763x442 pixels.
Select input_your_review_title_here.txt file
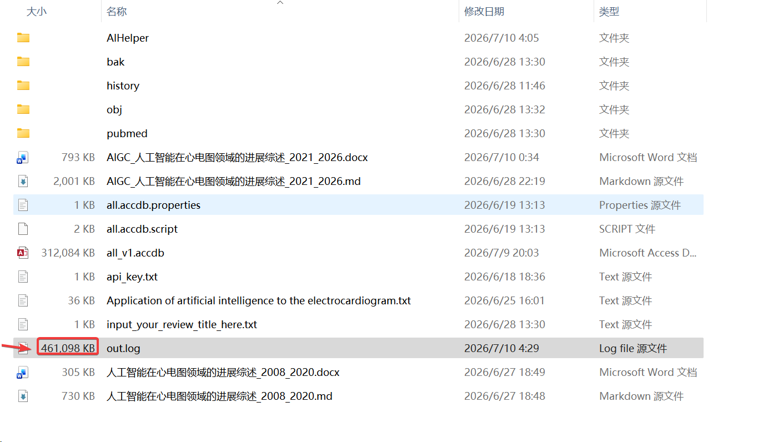(182, 324)
